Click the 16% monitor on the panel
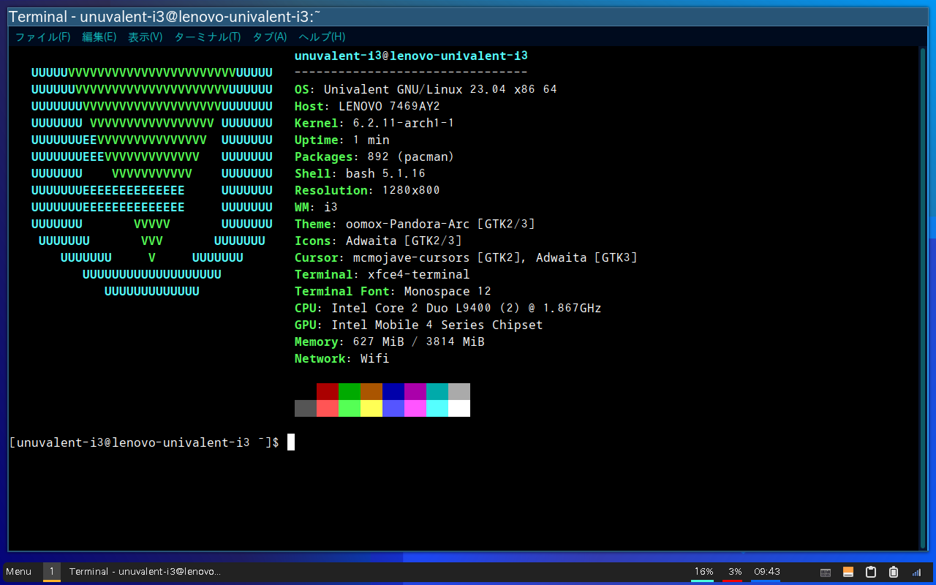This screenshot has width=936, height=585. coord(703,572)
